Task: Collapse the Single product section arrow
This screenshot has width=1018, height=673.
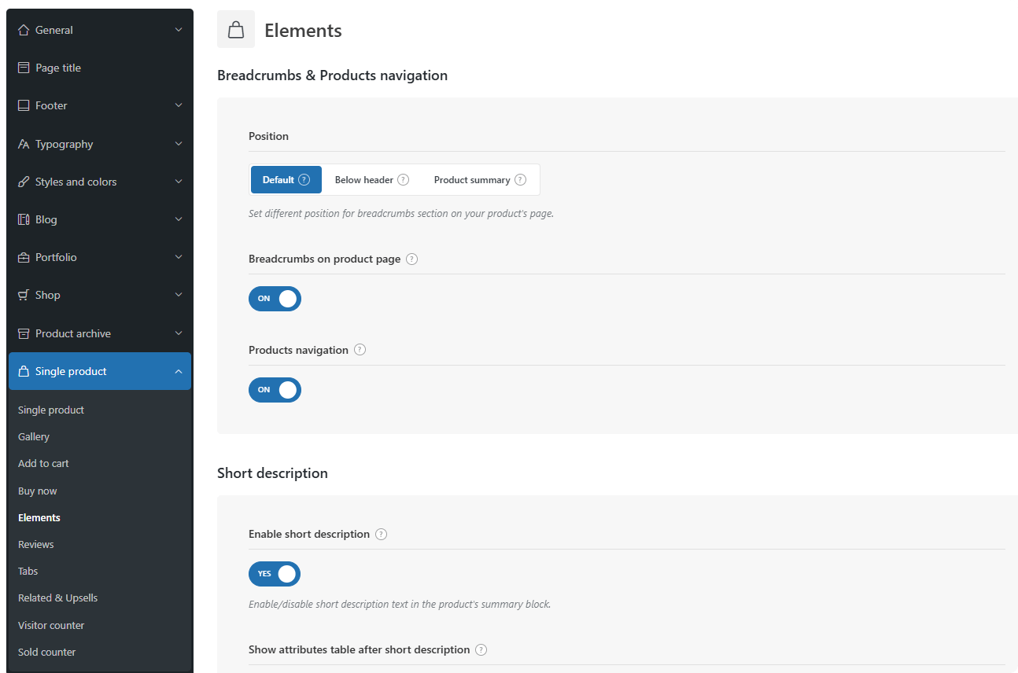Action: coord(179,371)
